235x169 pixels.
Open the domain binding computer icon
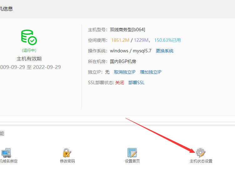click(x=6, y=153)
